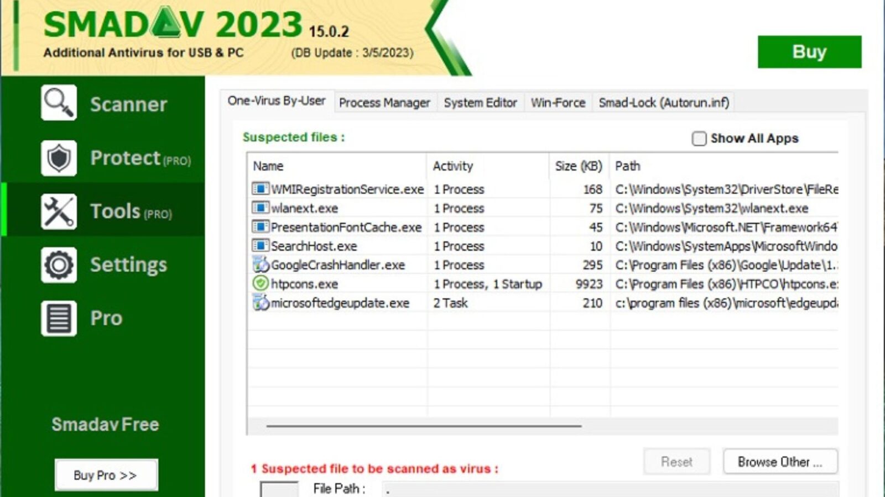Click the Browse Other button
The width and height of the screenshot is (885, 497).
coord(780,462)
